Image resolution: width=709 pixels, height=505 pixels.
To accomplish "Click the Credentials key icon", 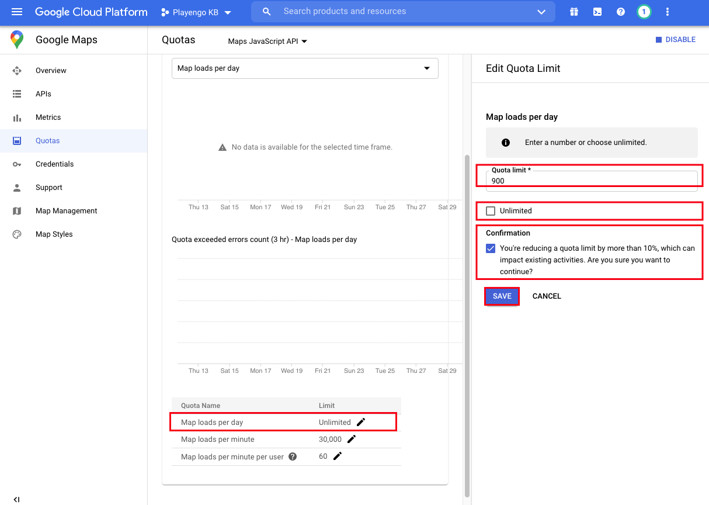I will point(17,164).
